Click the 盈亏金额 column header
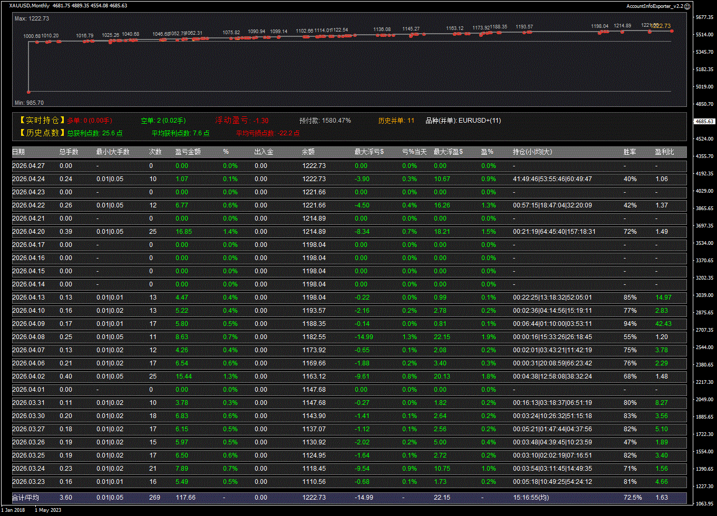Viewport: 717px width, 516px height. 188,152
